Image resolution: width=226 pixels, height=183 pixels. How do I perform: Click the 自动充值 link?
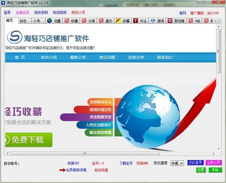[x=101, y=170]
